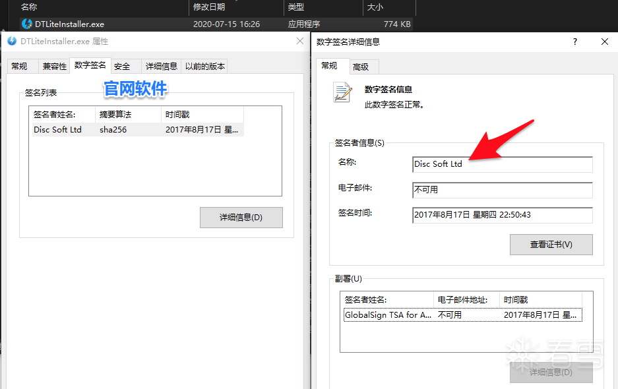Screen dimensions: 618x389
Task: Close the DTLiteInstaller.exe Properties window
Action: tap(300, 41)
